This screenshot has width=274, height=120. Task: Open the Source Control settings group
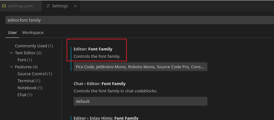tap(35, 74)
